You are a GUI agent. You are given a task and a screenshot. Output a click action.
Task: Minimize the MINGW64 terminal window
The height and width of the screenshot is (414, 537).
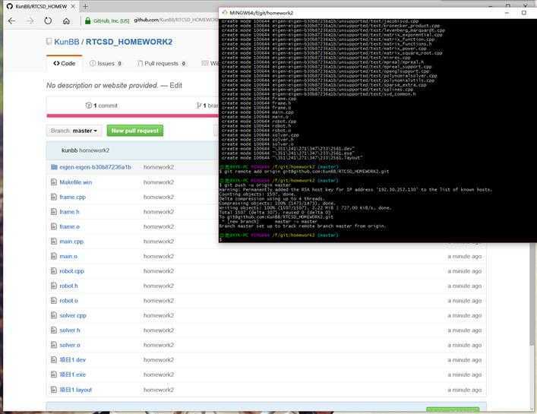(x=507, y=13)
